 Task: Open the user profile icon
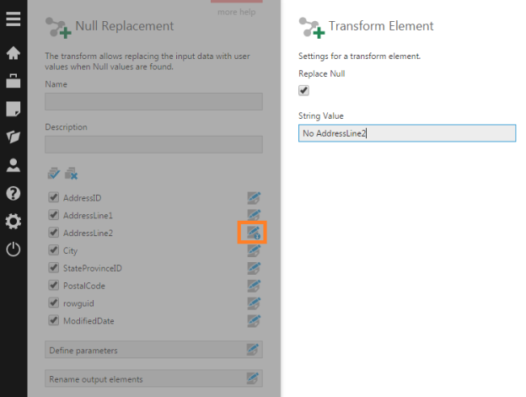pyautogui.click(x=13, y=165)
